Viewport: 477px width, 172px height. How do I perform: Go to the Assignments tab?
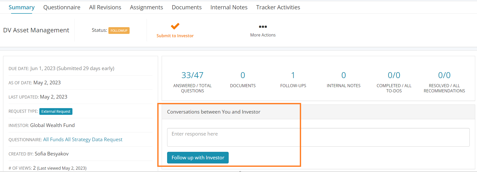(146, 7)
